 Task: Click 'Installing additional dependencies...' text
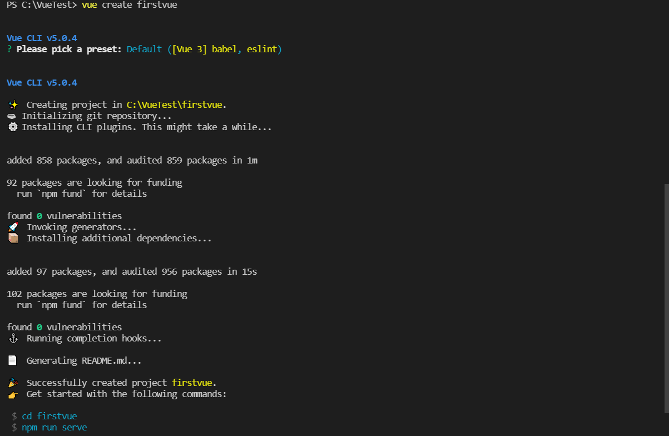click(119, 238)
